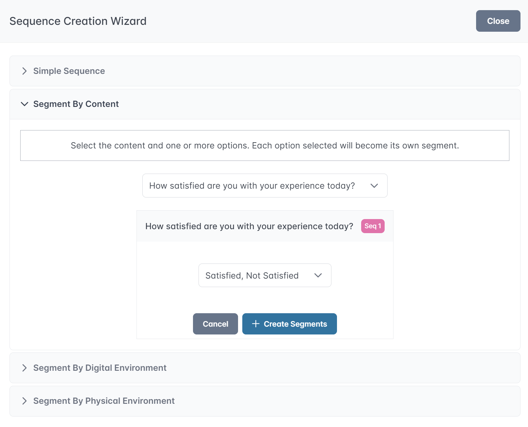Click the Seq 1 badge
The height and width of the screenshot is (427, 528).
[373, 226]
